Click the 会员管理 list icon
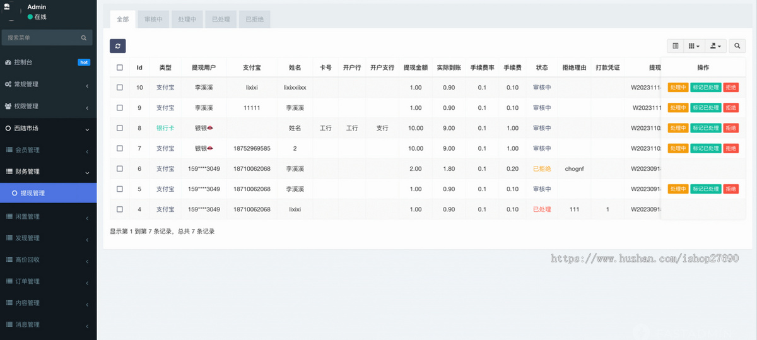 click(x=9, y=149)
